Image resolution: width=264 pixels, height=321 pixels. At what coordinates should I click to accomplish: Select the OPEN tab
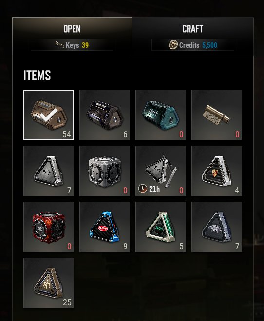(x=72, y=37)
